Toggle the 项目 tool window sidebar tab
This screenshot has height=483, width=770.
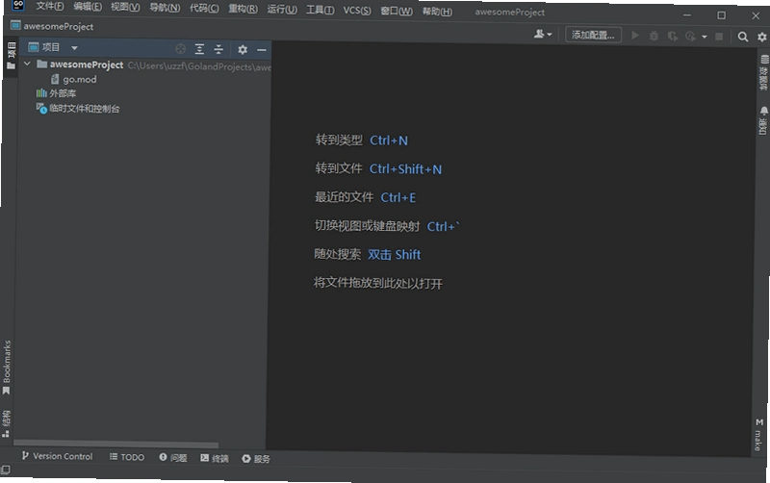pos(11,56)
